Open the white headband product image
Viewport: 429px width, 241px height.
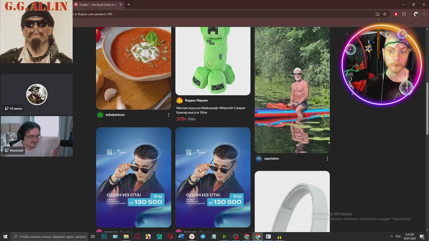pos(292,201)
